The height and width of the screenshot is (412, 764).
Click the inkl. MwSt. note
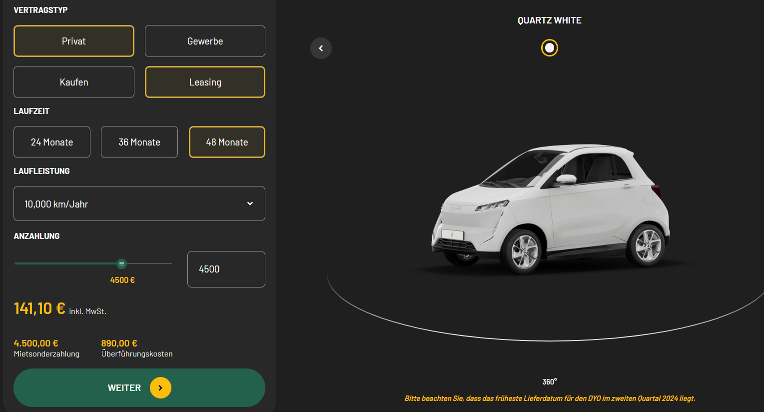87,311
